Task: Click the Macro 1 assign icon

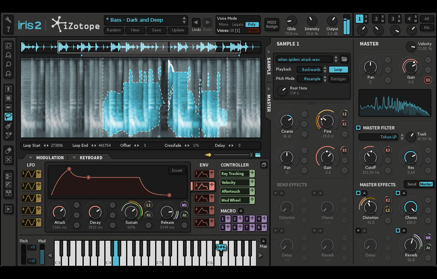Action: [228, 219]
